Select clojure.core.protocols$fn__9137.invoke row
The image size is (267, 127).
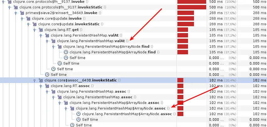tap(133, 2)
